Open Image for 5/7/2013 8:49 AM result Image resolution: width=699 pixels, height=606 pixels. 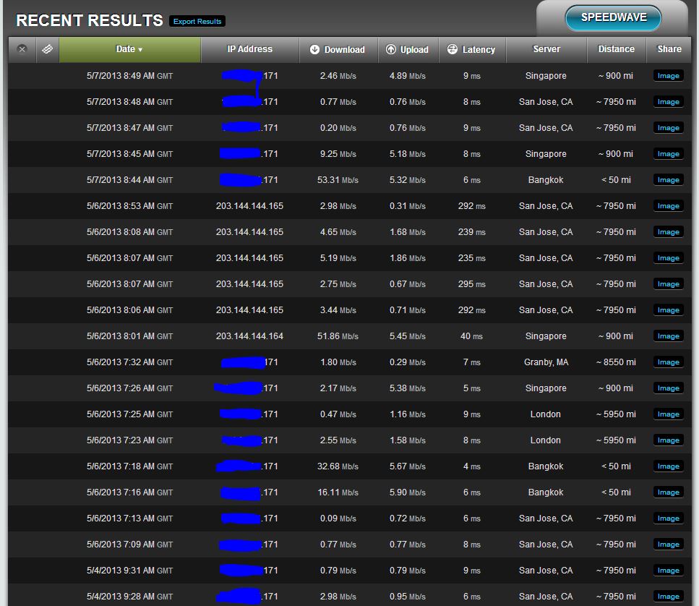click(668, 76)
